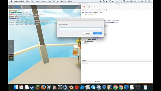The width and height of the screenshot is (161, 91).
Task: Open Discord from the dock
Action: 99,87
